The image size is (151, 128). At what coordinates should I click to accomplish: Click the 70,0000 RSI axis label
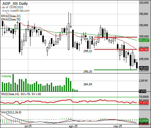coord(144,97)
